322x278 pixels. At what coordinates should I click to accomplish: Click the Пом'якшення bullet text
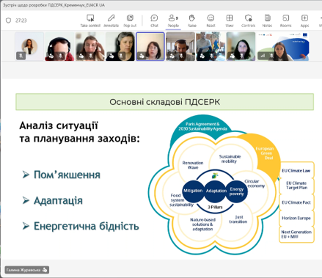[x=67, y=175]
